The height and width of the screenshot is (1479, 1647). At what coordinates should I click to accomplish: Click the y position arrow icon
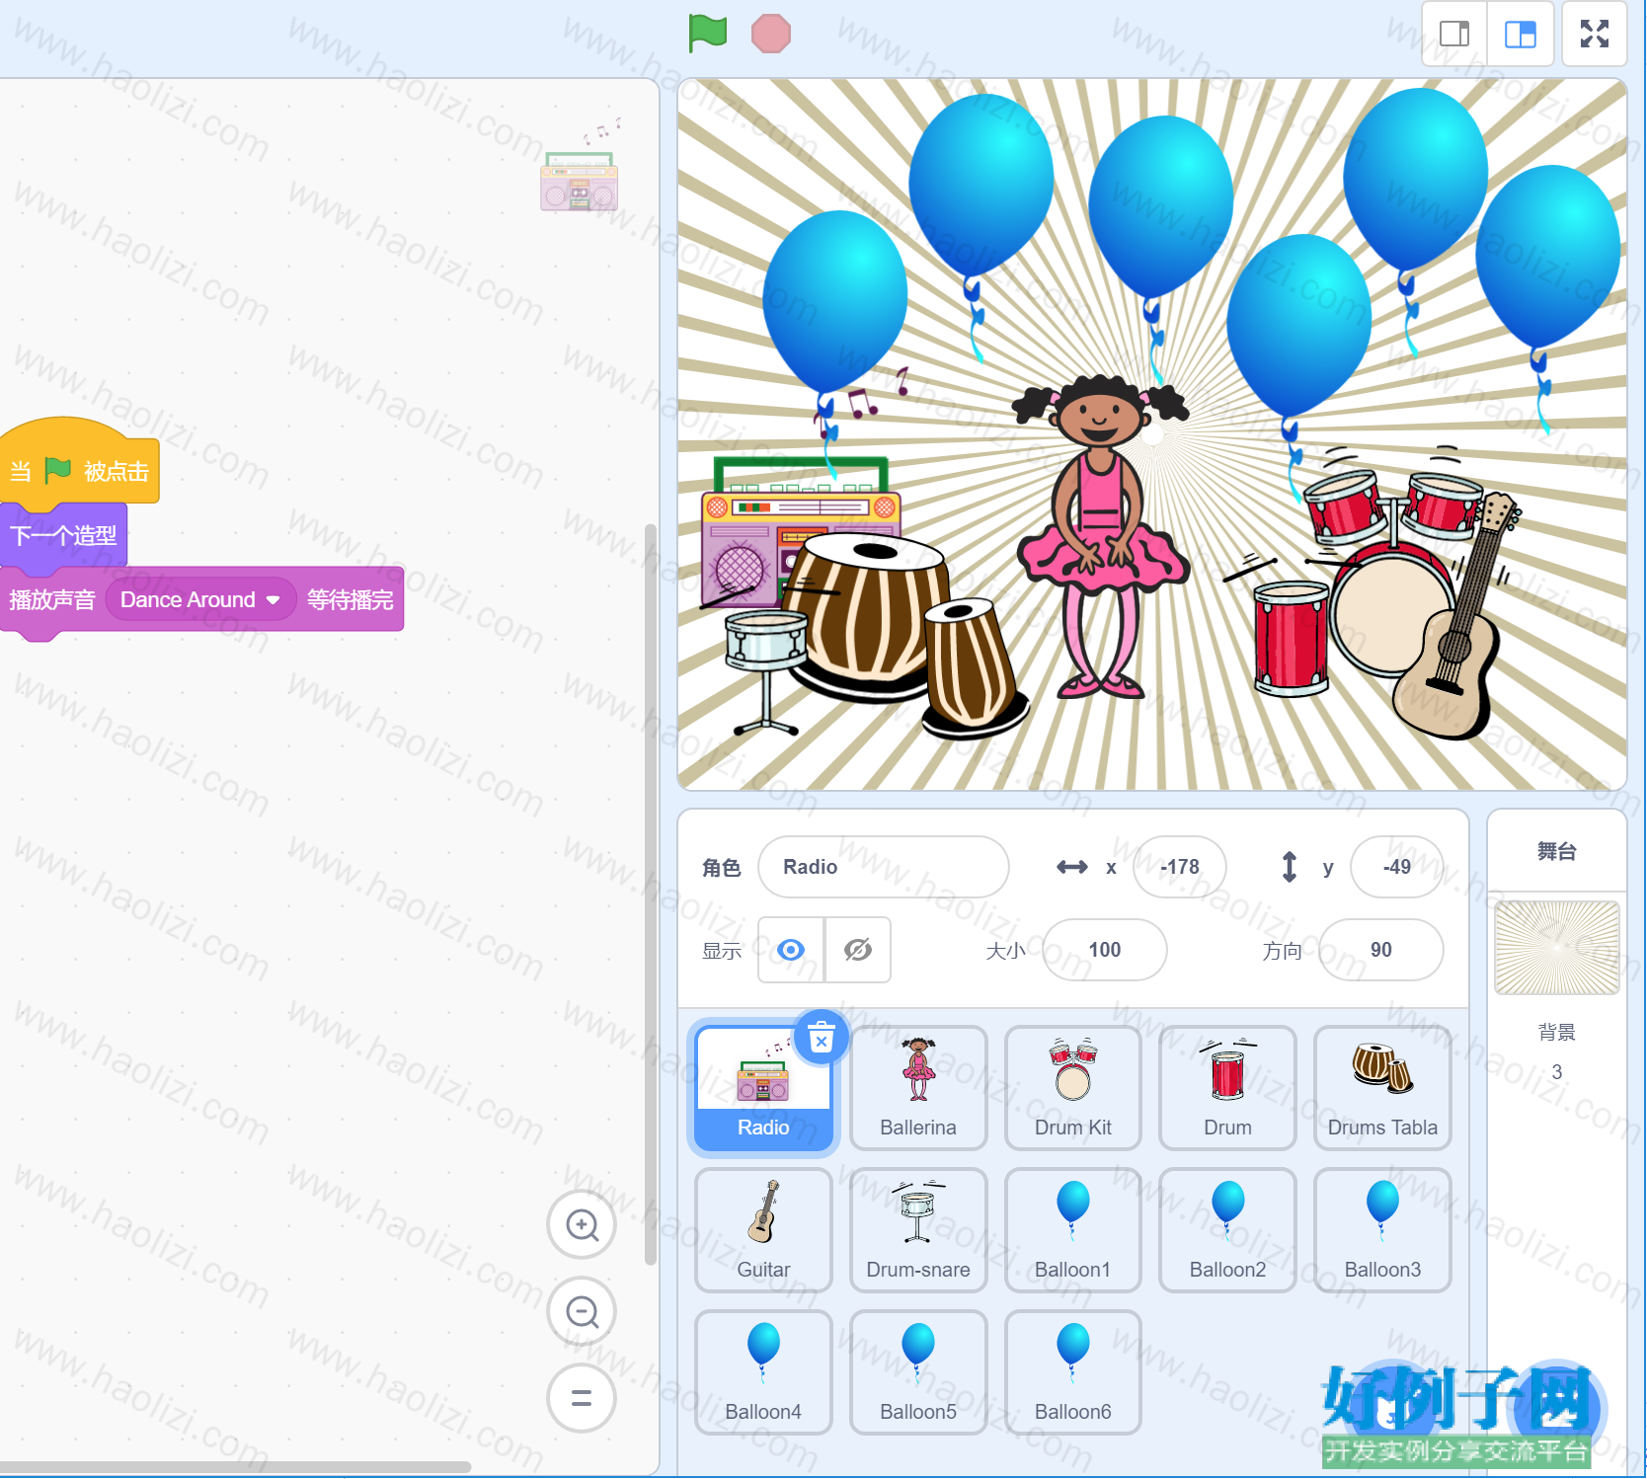pyautogui.click(x=1289, y=867)
